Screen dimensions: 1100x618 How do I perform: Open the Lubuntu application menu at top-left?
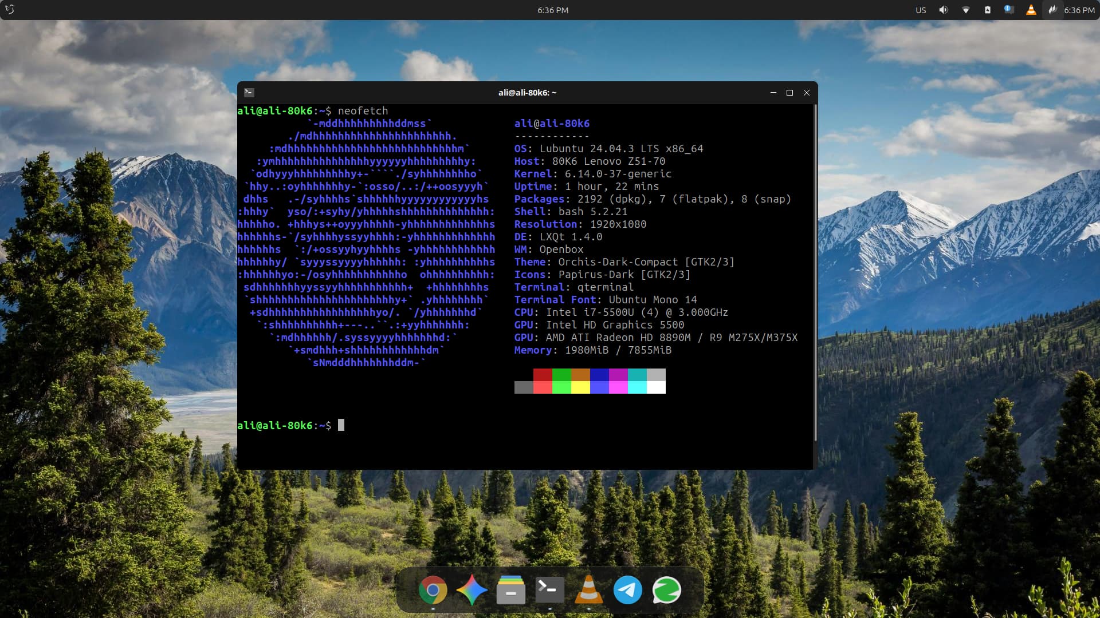tap(10, 10)
